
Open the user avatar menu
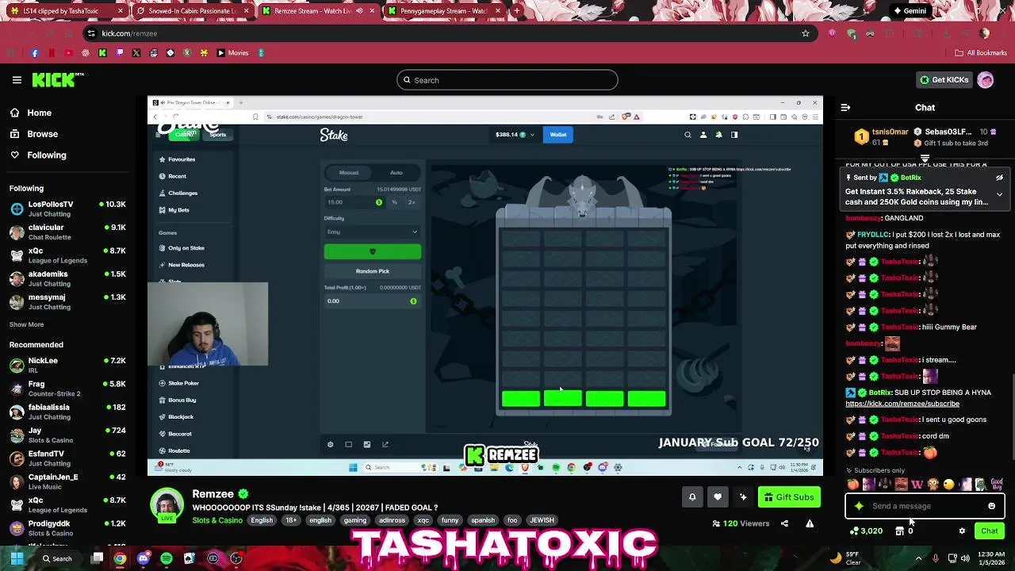pos(986,80)
